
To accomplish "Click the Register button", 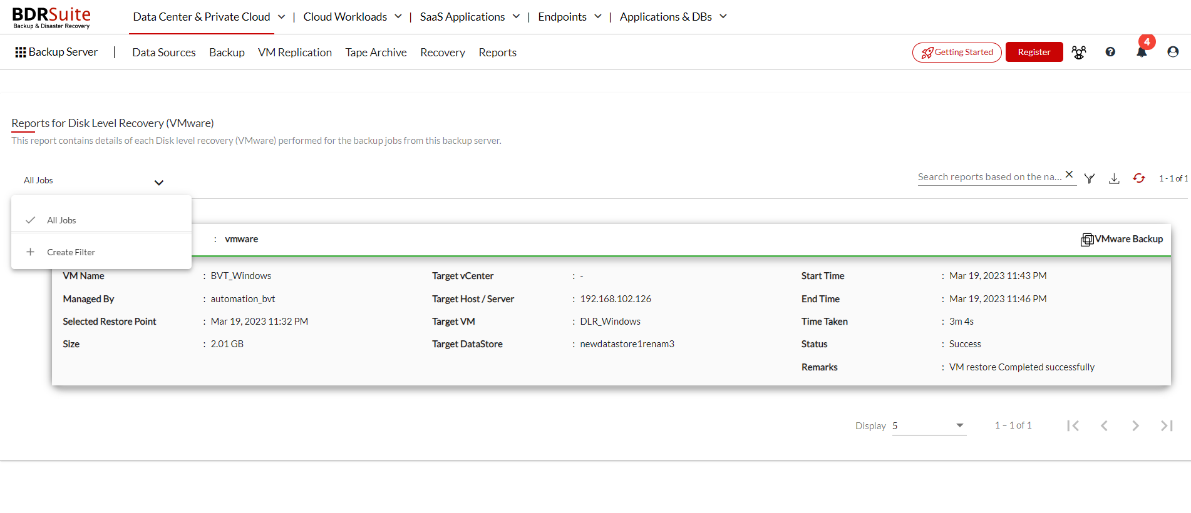I will (1034, 52).
